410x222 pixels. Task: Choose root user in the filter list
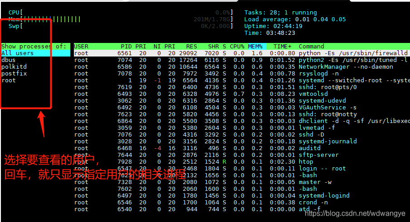[8, 80]
